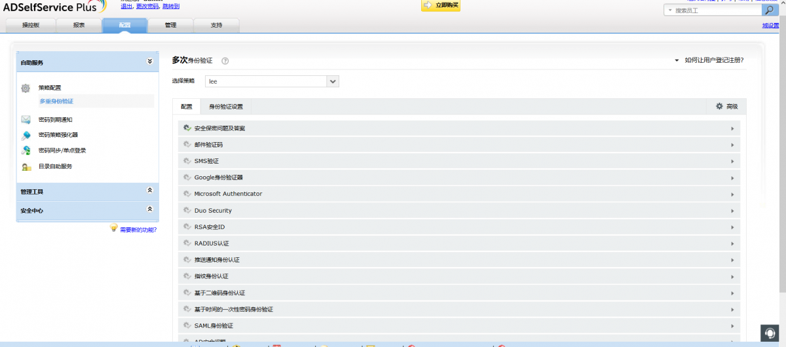This screenshot has width=786, height=347.
Task: Click status icon beside SAML身份验证
Action: pyautogui.click(x=187, y=325)
